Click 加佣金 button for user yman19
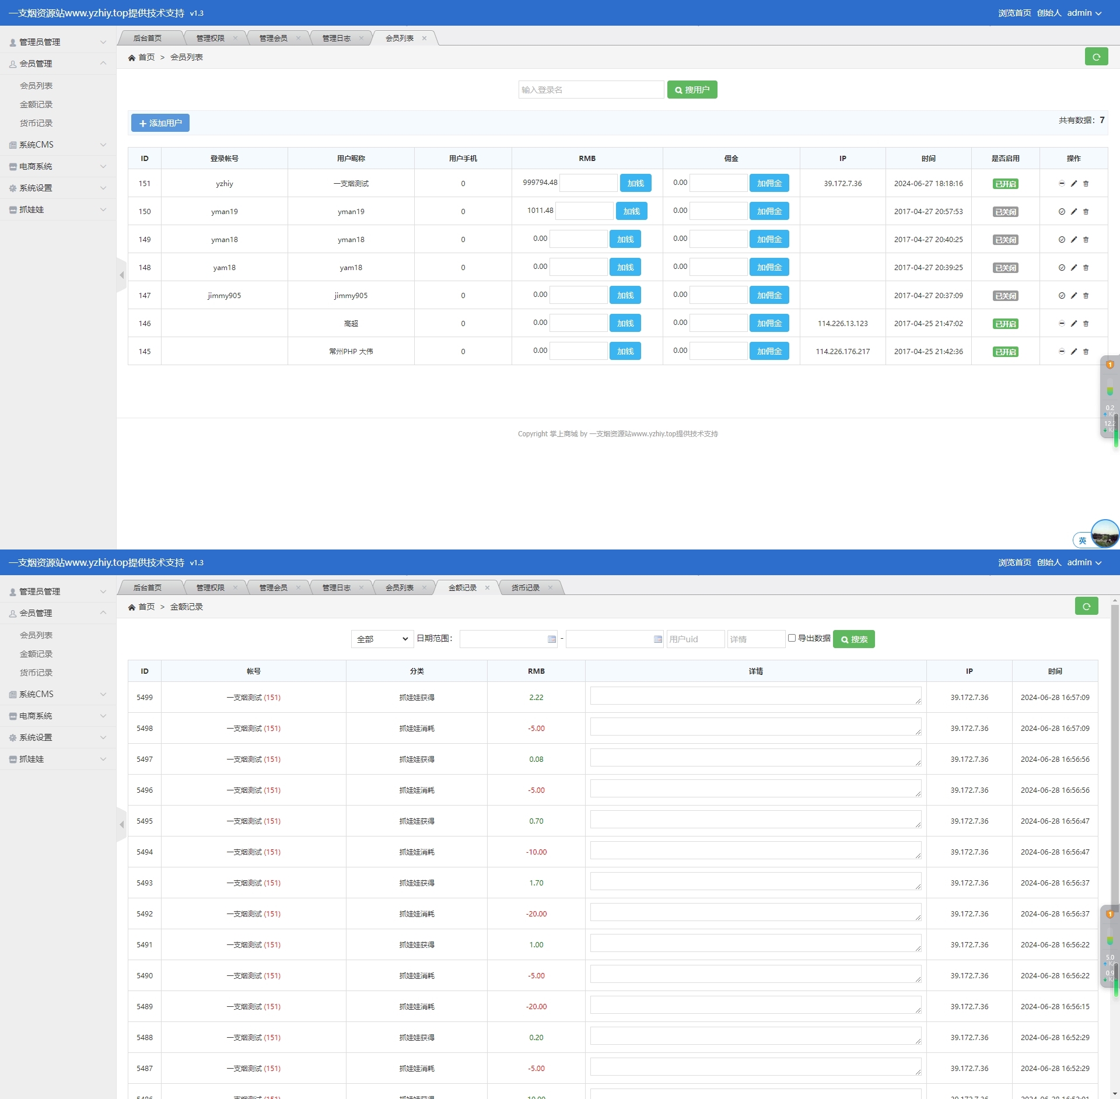Screen dimensions: 1120x1099 click(x=769, y=211)
